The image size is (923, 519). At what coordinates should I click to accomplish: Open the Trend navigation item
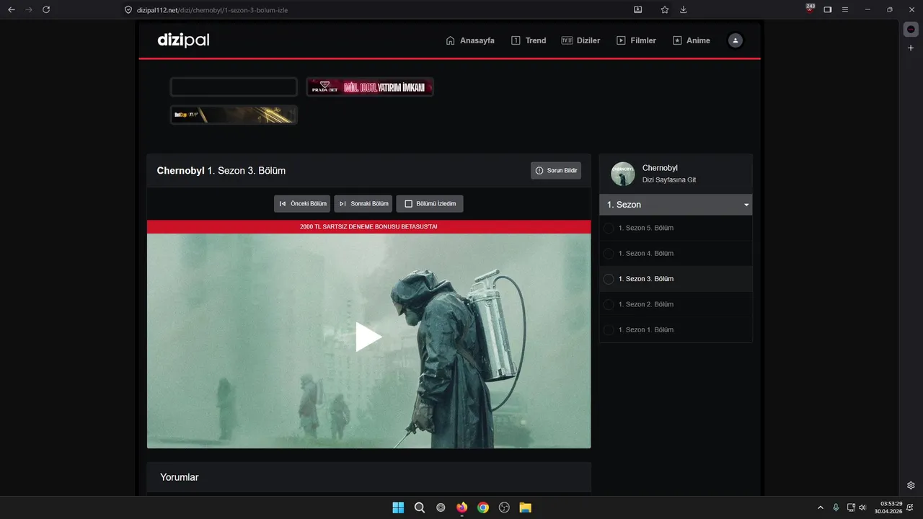529,40
